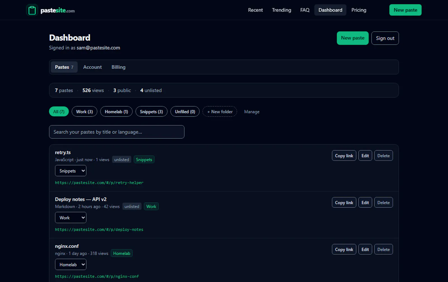Edit the Deploy notes paste

pyautogui.click(x=365, y=203)
